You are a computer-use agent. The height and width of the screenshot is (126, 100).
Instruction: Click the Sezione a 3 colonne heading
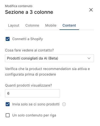point(29,12)
